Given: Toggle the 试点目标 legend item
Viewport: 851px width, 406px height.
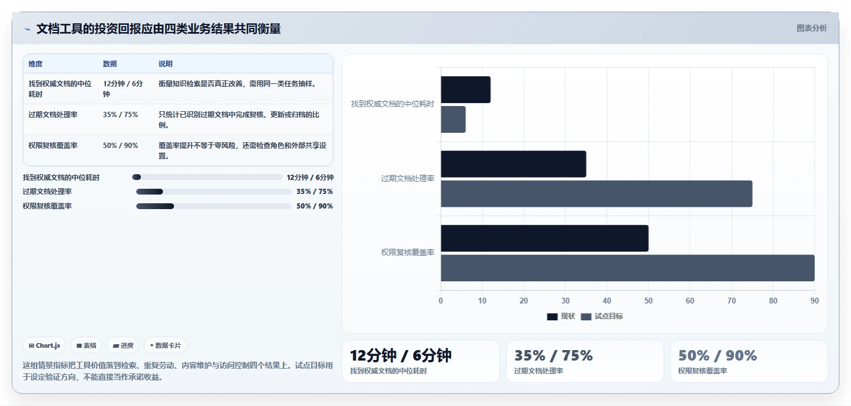Looking at the screenshot, I should coord(602,316).
